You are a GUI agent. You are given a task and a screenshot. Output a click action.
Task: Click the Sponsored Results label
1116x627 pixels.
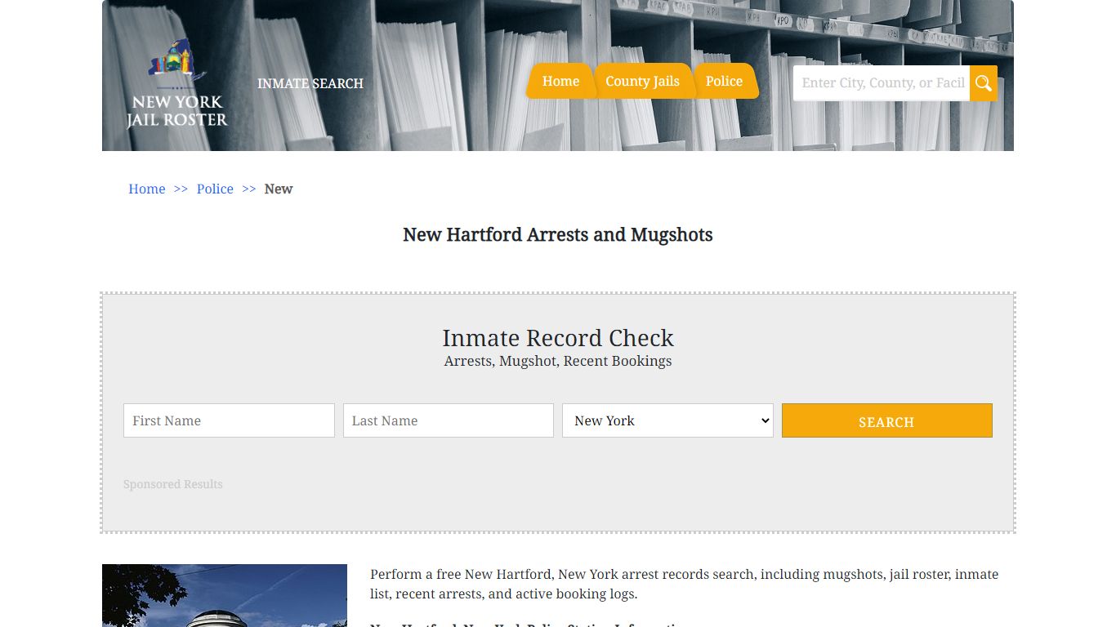point(172,484)
